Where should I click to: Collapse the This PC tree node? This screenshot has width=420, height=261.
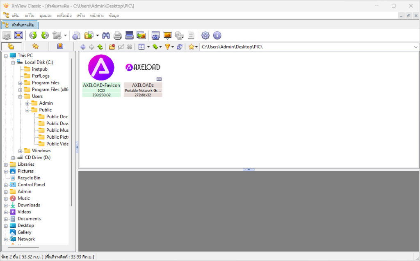[6, 56]
